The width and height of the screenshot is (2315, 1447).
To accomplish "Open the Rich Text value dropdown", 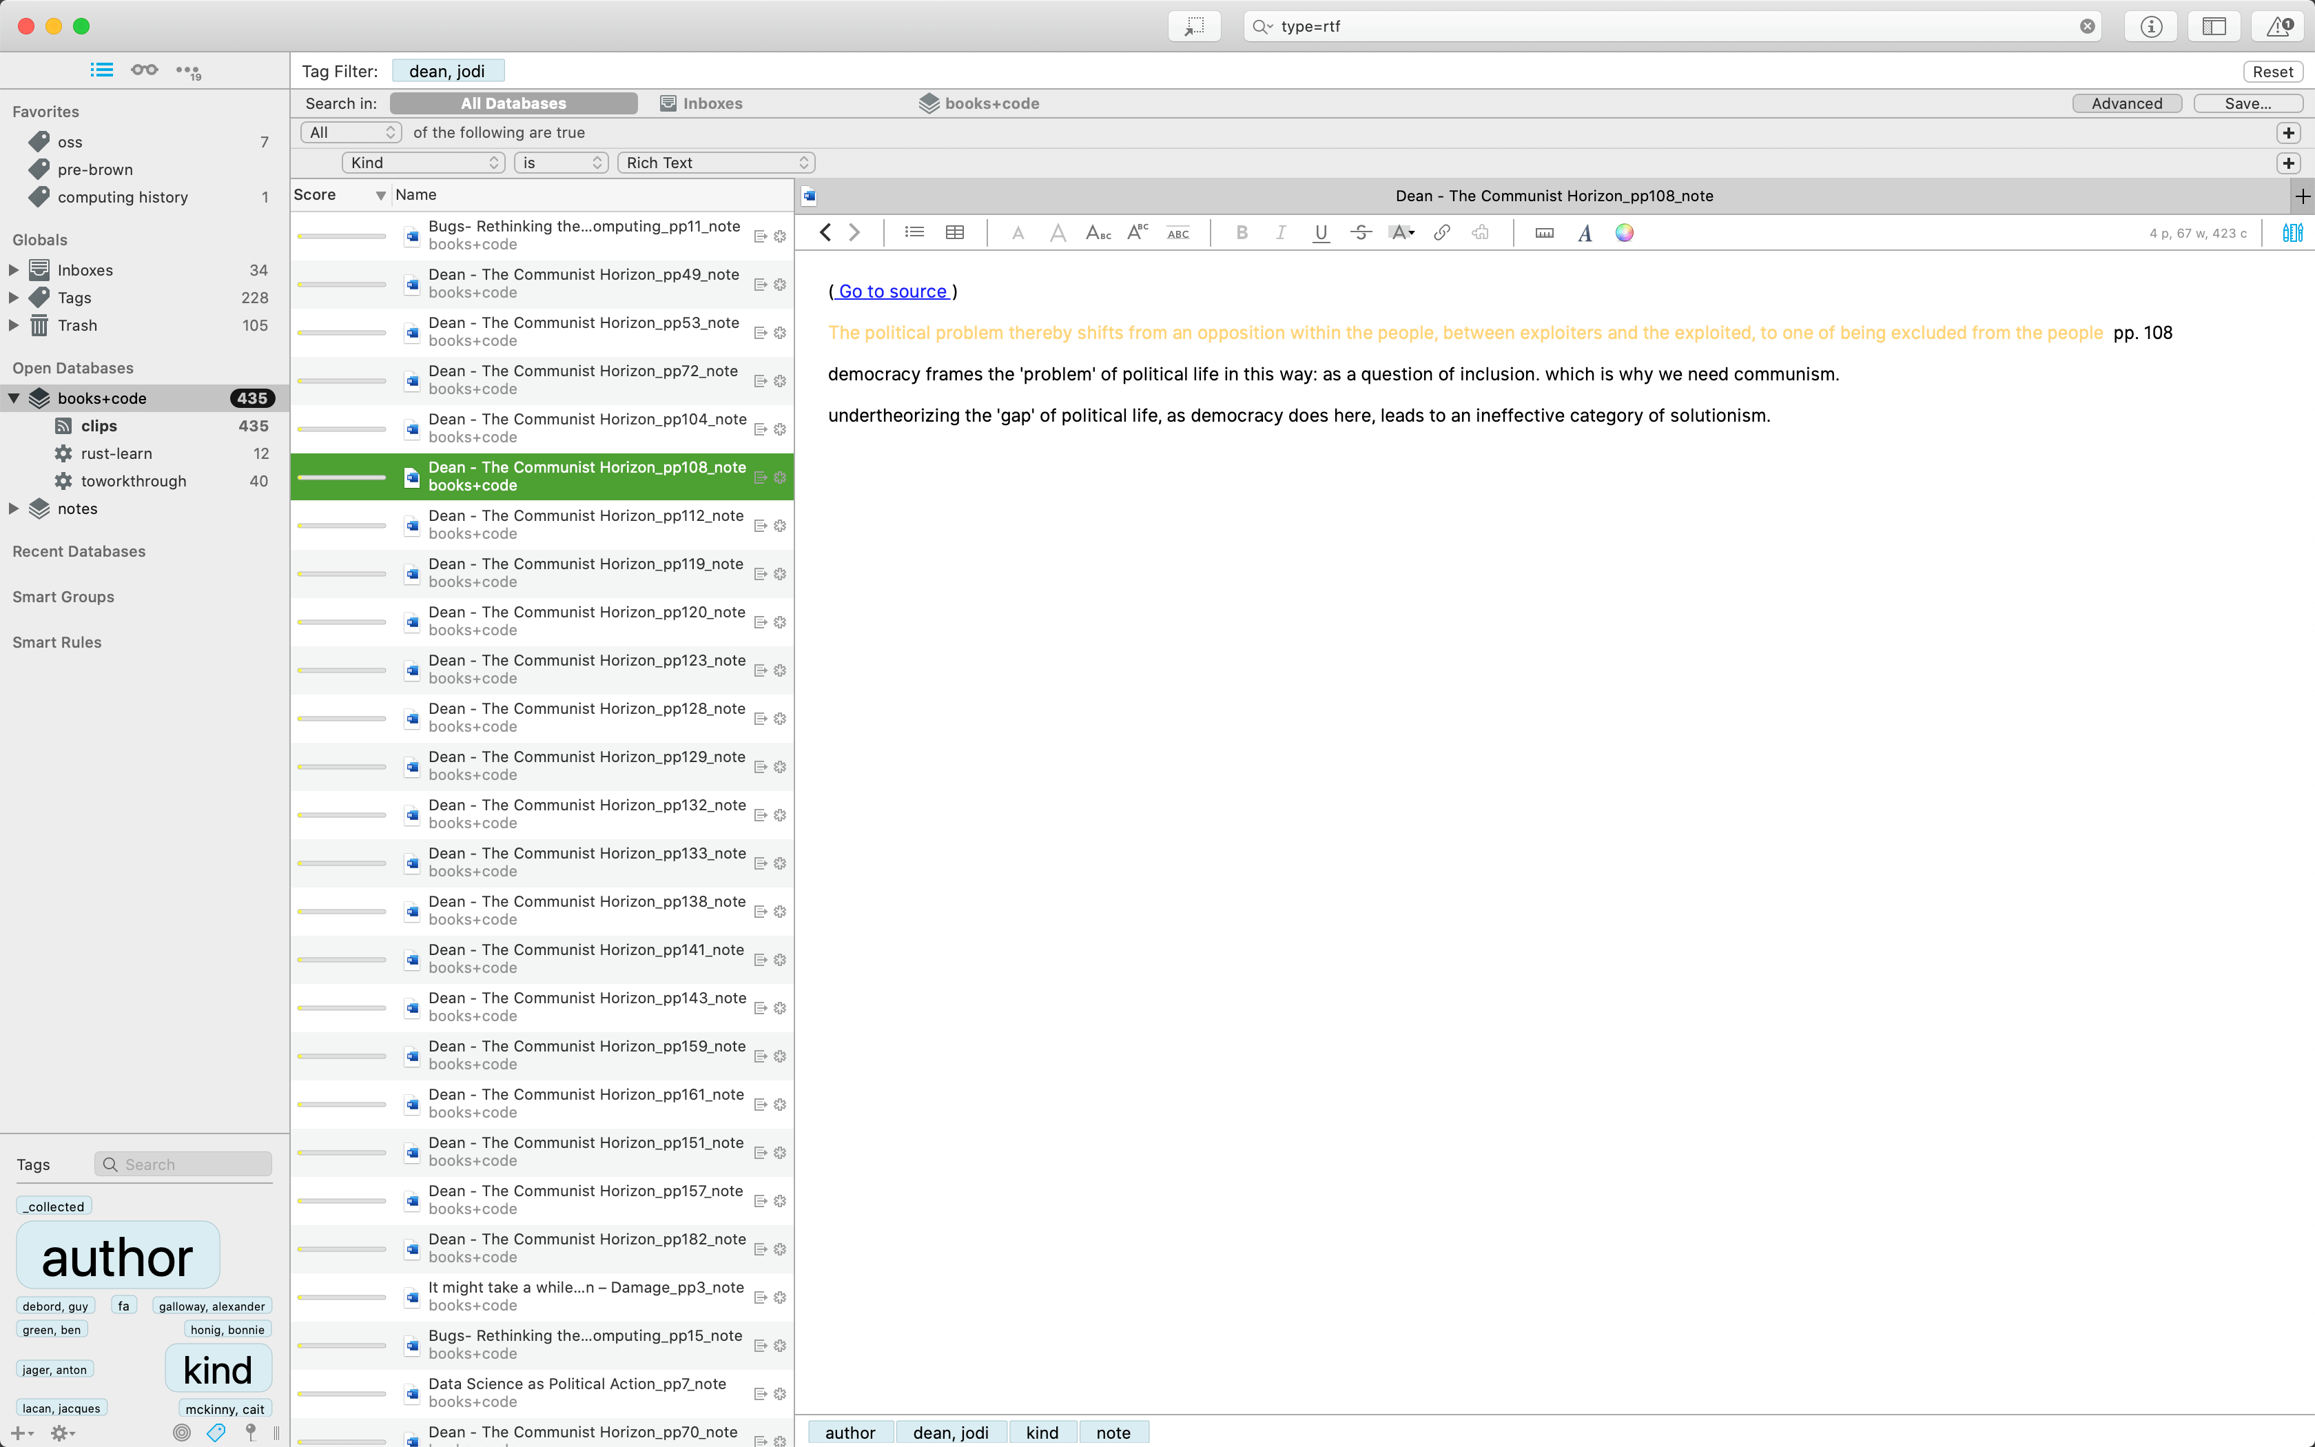I will click(x=717, y=163).
